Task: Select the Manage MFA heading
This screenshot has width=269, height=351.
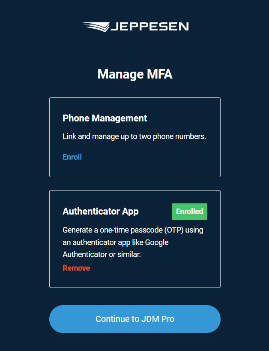Action: (x=135, y=74)
